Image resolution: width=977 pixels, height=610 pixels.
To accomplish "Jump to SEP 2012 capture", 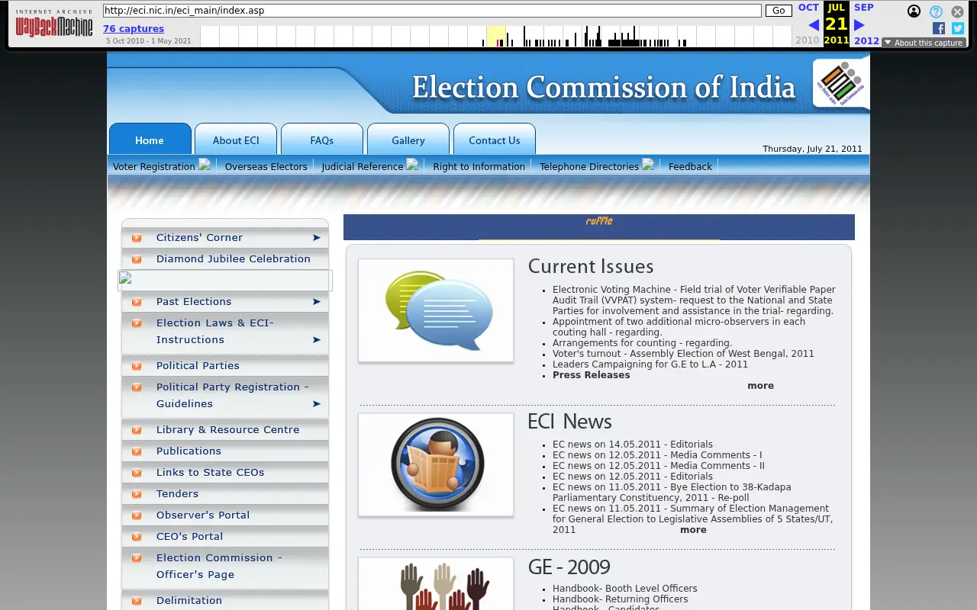I will (x=864, y=8).
